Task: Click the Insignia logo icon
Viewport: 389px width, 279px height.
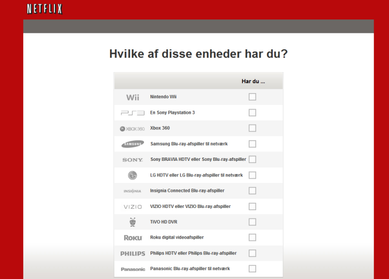Action: [x=132, y=191]
